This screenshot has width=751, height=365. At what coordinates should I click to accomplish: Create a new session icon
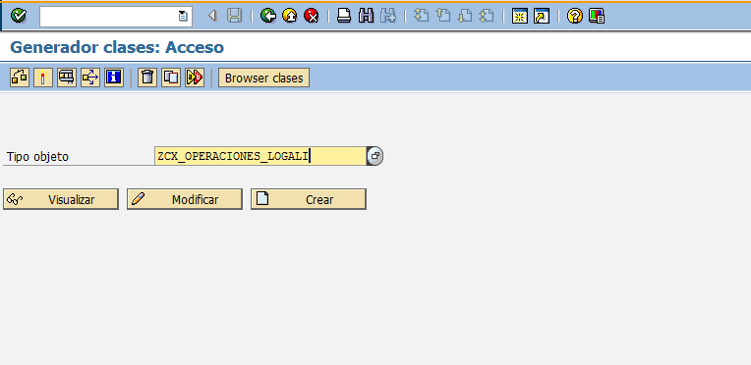(x=520, y=17)
